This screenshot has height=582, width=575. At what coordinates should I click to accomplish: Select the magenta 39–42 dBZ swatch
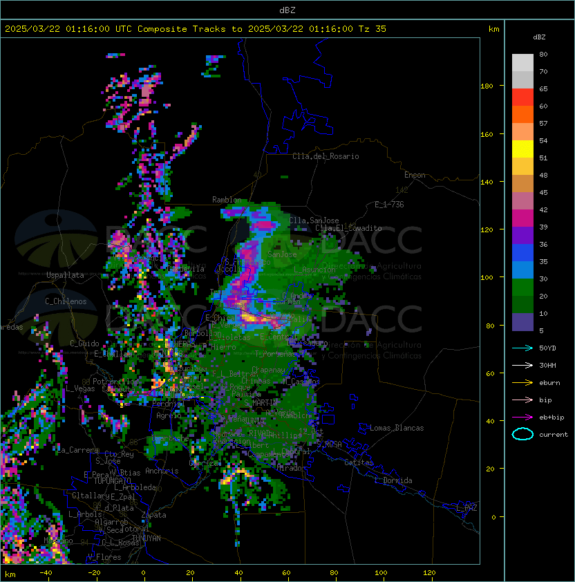[x=522, y=218]
